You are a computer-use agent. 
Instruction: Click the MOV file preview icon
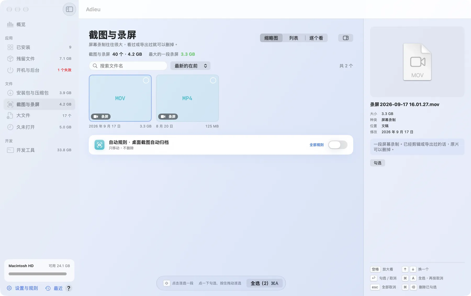coord(417,62)
